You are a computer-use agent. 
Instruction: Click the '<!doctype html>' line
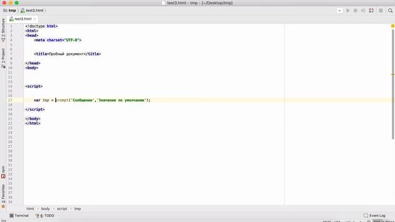[x=41, y=26]
